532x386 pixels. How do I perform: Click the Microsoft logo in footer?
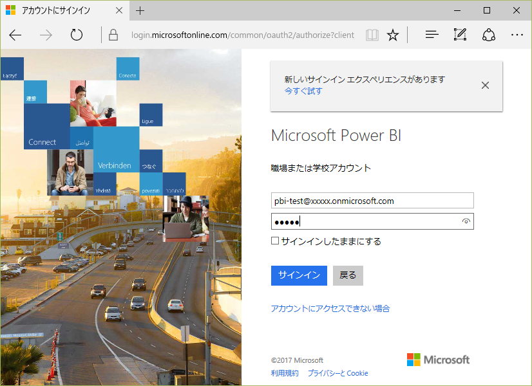438,360
